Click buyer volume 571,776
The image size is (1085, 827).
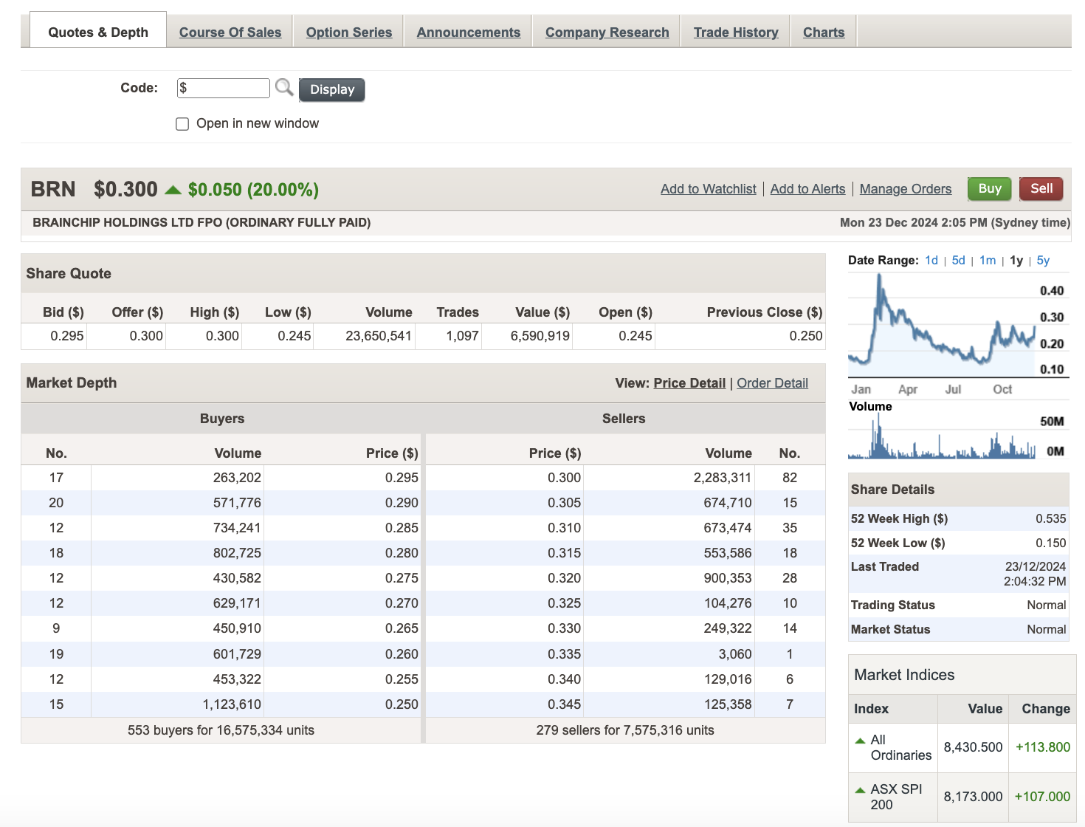pos(237,503)
